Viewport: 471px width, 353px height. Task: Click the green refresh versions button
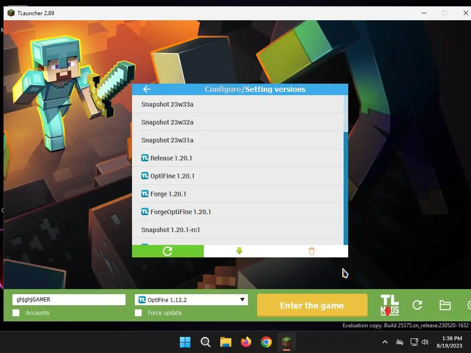coord(167,251)
